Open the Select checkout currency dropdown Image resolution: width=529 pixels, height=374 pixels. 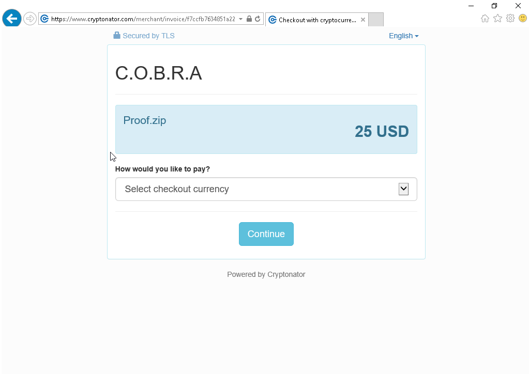266,189
